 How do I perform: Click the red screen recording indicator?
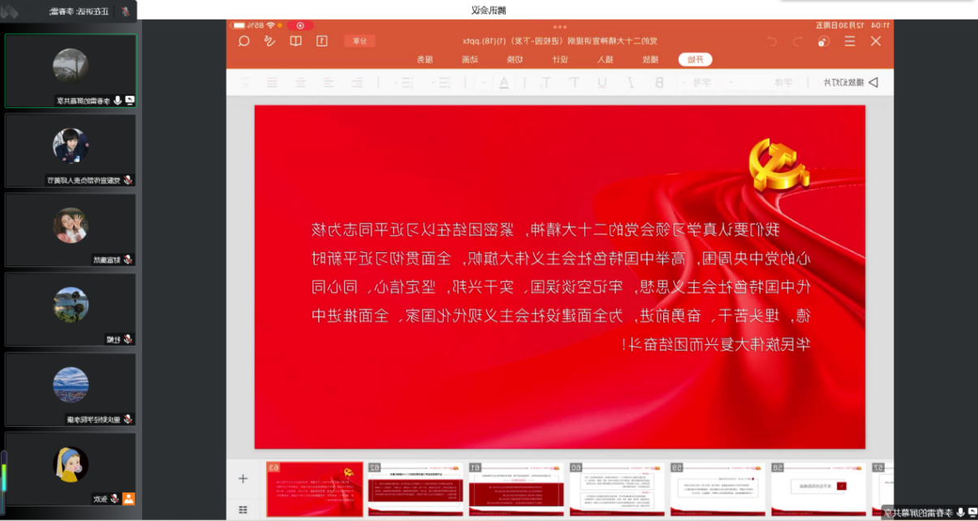point(300,26)
